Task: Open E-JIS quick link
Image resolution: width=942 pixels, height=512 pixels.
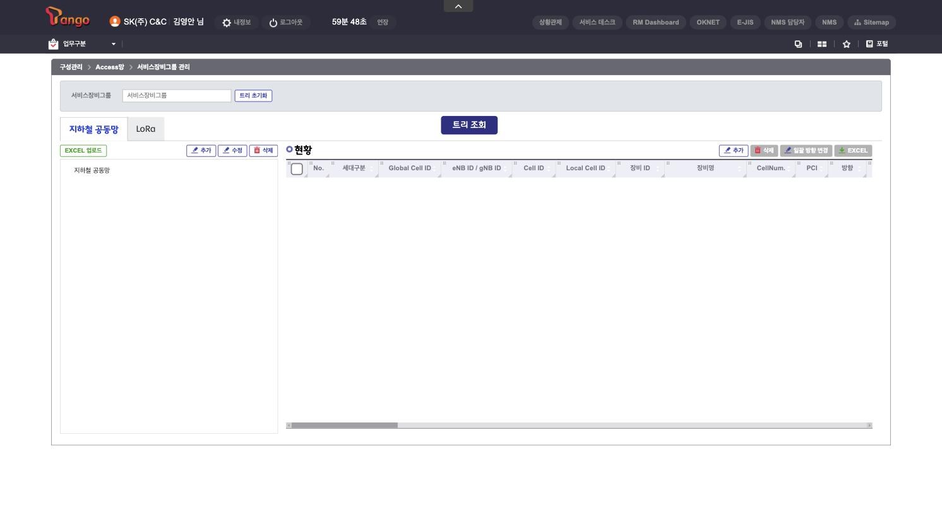Action: point(746,23)
